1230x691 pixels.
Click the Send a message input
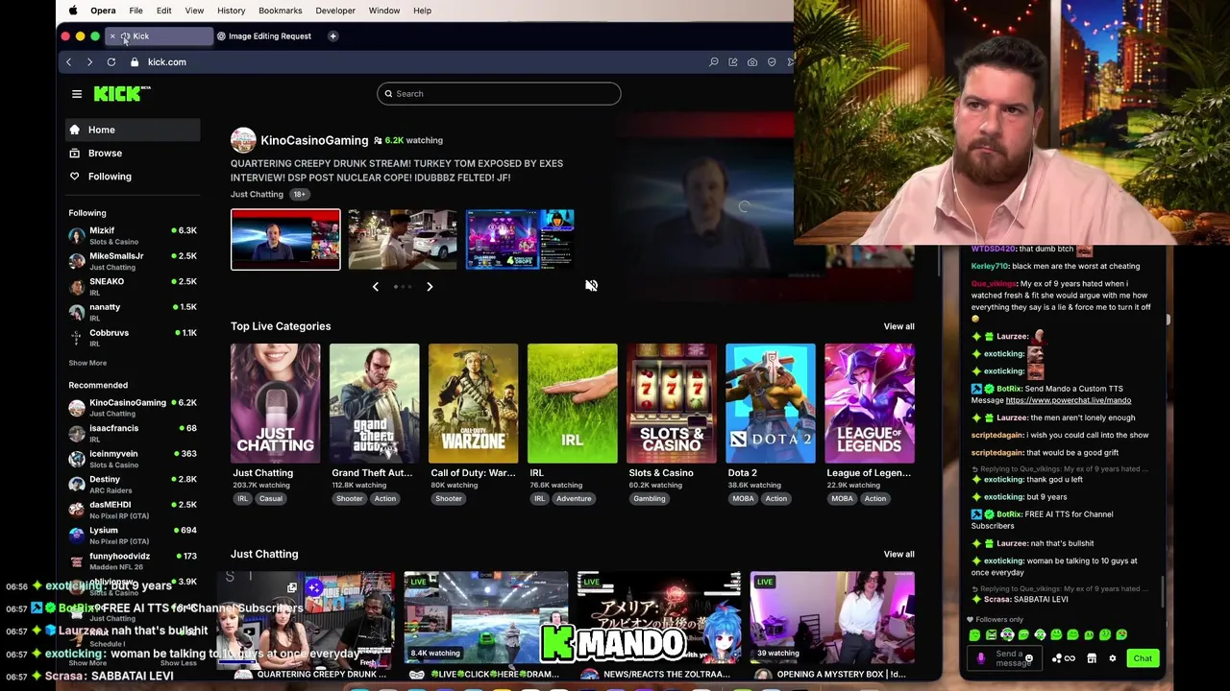tap(1005, 658)
